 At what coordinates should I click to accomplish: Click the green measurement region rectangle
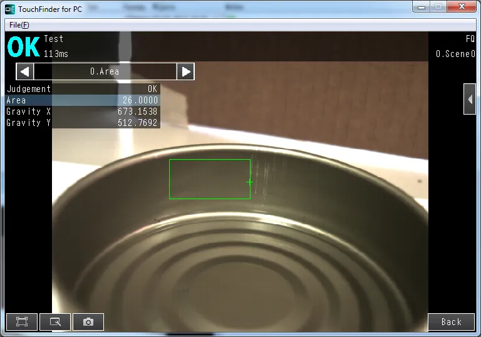point(209,160)
